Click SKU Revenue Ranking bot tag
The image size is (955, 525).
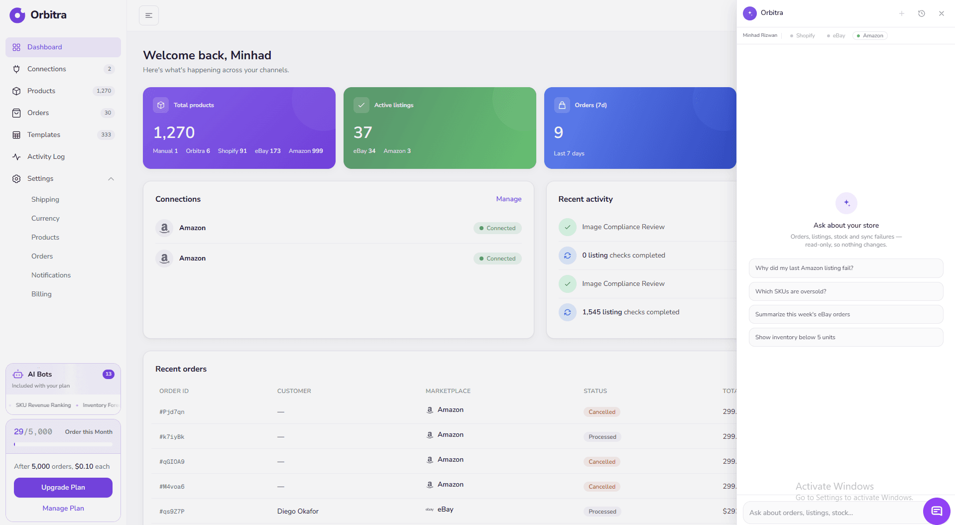tap(43, 405)
